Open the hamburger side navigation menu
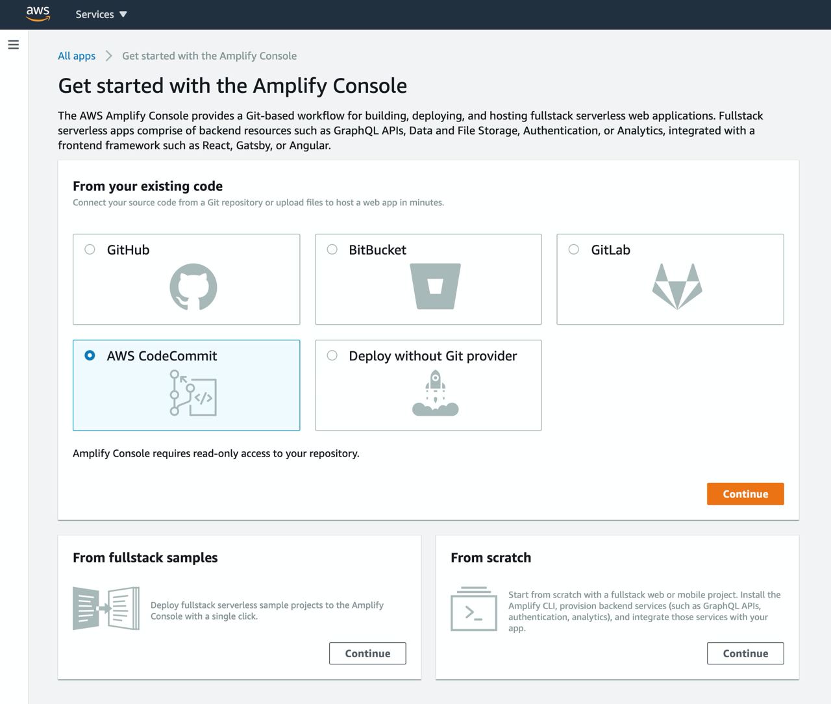 click(x=13, y=45)
